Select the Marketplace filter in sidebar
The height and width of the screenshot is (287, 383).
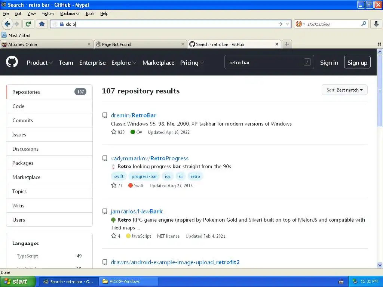pos(49,177)
